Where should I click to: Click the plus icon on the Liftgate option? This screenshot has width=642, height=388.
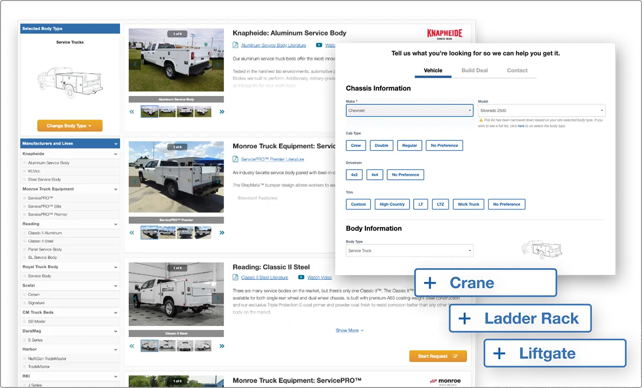pyautogui.click(x=499, y=353)
